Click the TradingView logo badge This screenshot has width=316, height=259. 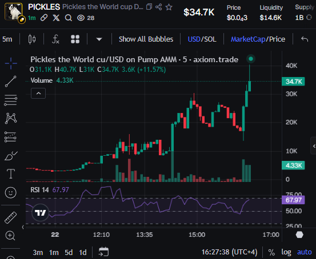(x=41, y=213)
